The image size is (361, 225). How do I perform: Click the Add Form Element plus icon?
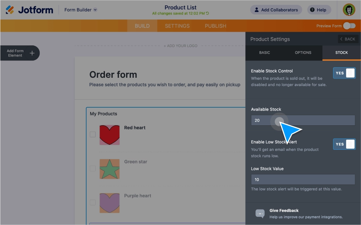click(x=32, y=53)
